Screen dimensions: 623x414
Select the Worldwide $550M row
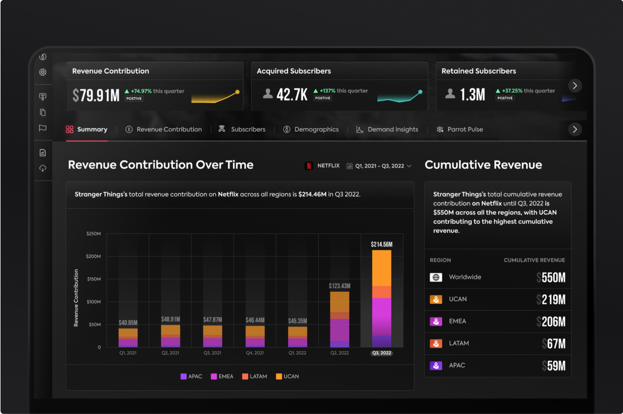pyautogui.click(x=498, y=277)
